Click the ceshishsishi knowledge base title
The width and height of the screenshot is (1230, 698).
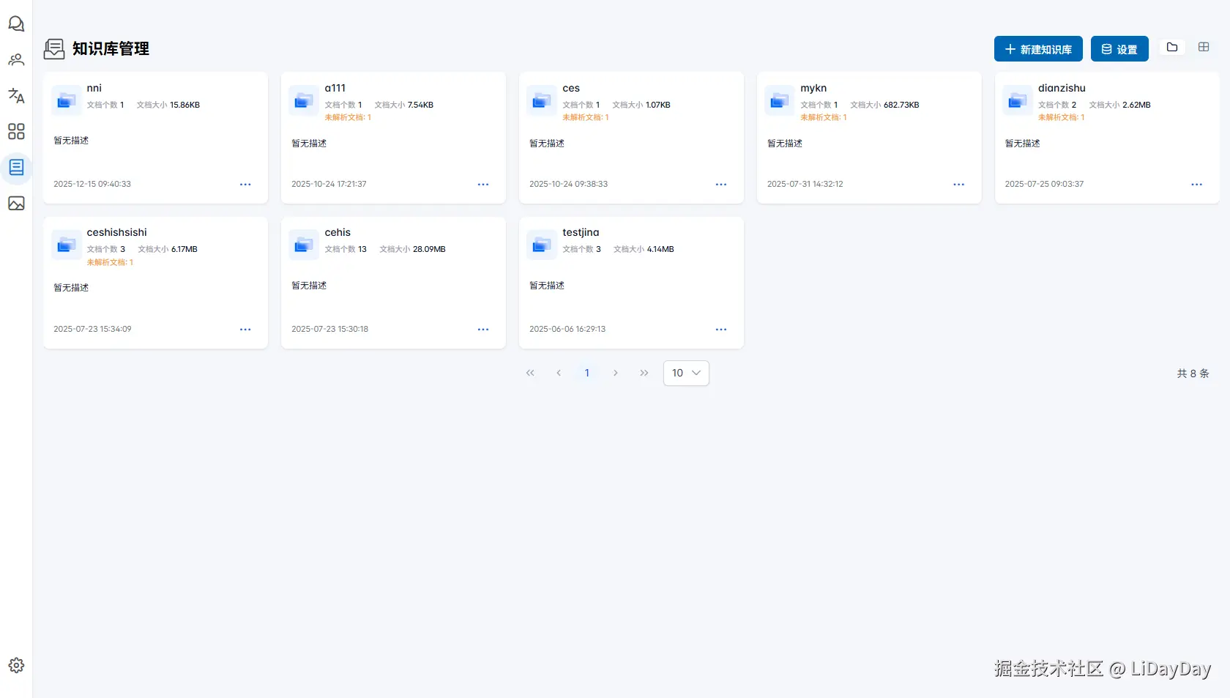pyautogui.click(x=117, y=232)
